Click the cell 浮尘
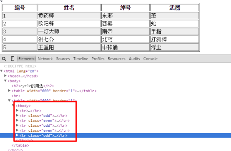 pos(175,47)
